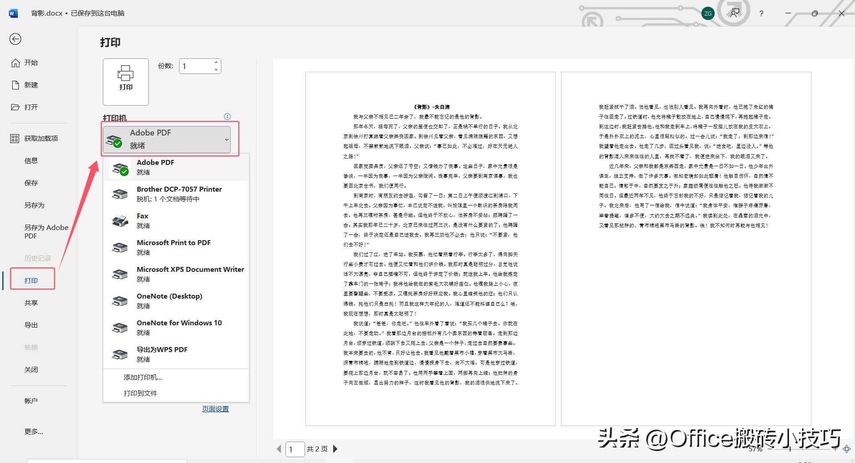Choose 导出为WPS PDF printer
Screen dimensions: 855x463
(176, 354)
